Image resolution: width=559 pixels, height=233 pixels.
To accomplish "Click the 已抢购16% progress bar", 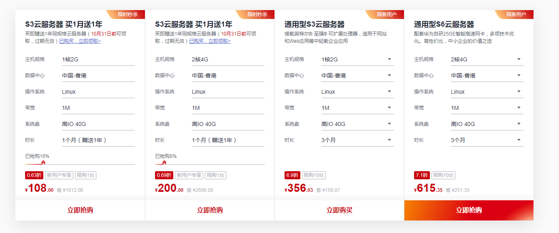I will (80, 164).
